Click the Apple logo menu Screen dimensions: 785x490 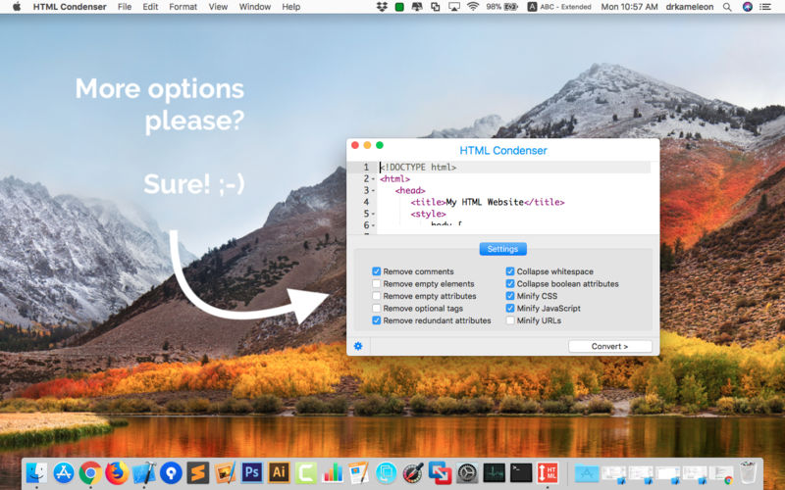click(x=17, y=7)
